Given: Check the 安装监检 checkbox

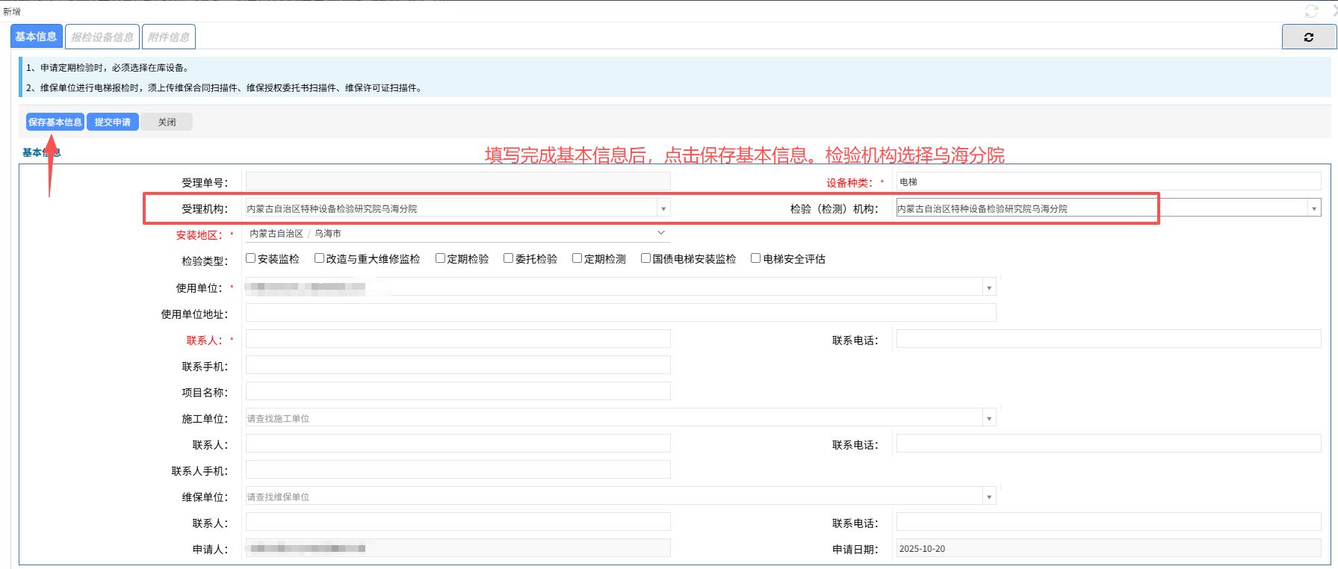Looking at the screenshot, I should (x=251, y=258).
